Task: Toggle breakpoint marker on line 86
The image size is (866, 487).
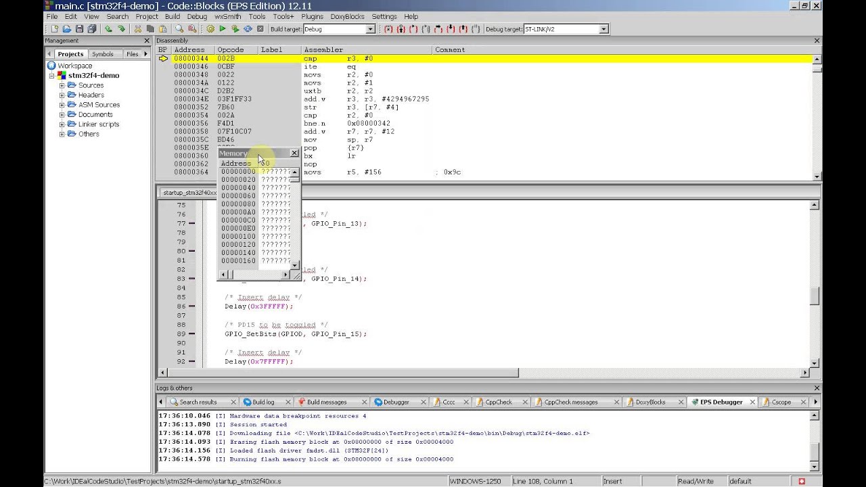Action: coord(192,306)
